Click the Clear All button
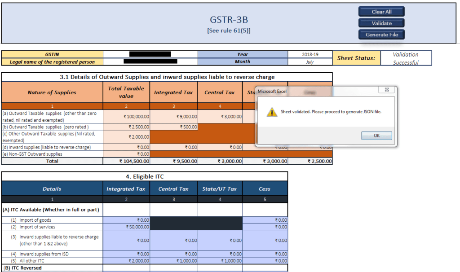Image resolution: width=460 pixels, height=272 pixels. (x=381, y=11)
